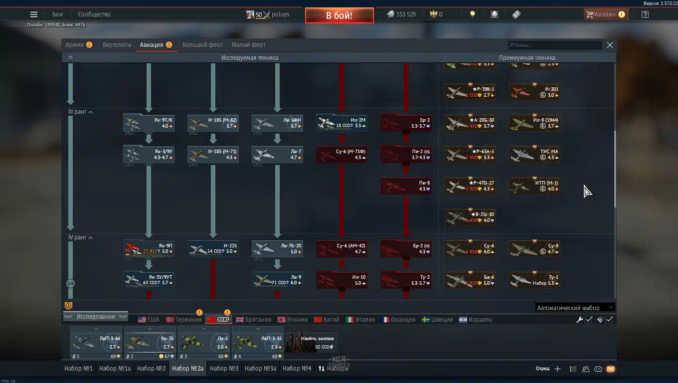Open the contacts people icon

pyautogui.click(x=586, y=369)
